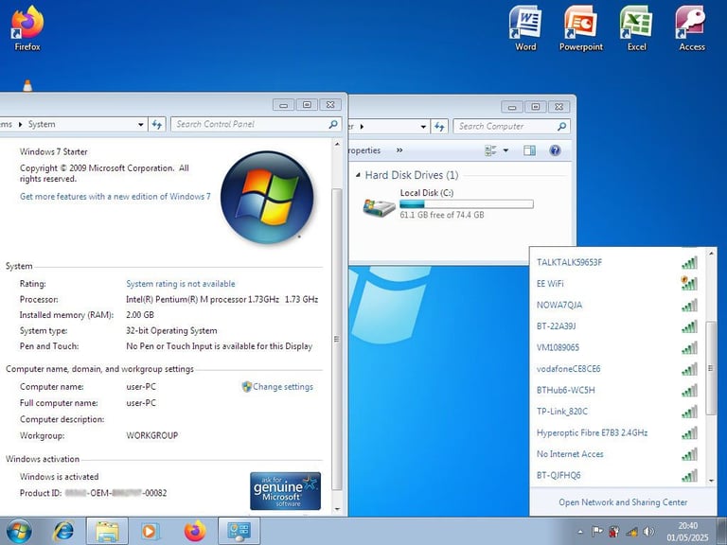Click network list scroll down arrow
This screenshot has height=545, width=727.
(711, 481)
